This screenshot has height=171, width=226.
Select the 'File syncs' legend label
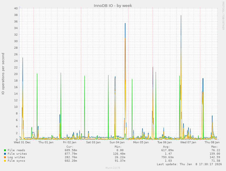coord(16,161)
